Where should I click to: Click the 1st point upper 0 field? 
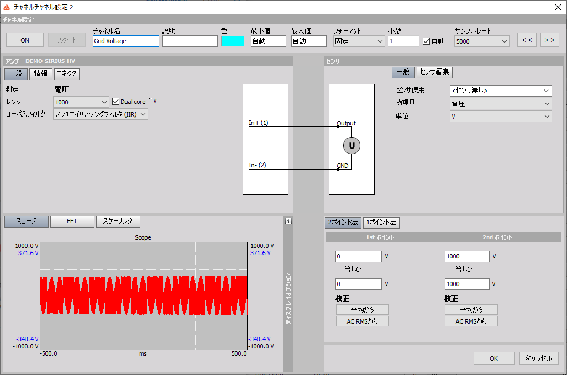358,256
